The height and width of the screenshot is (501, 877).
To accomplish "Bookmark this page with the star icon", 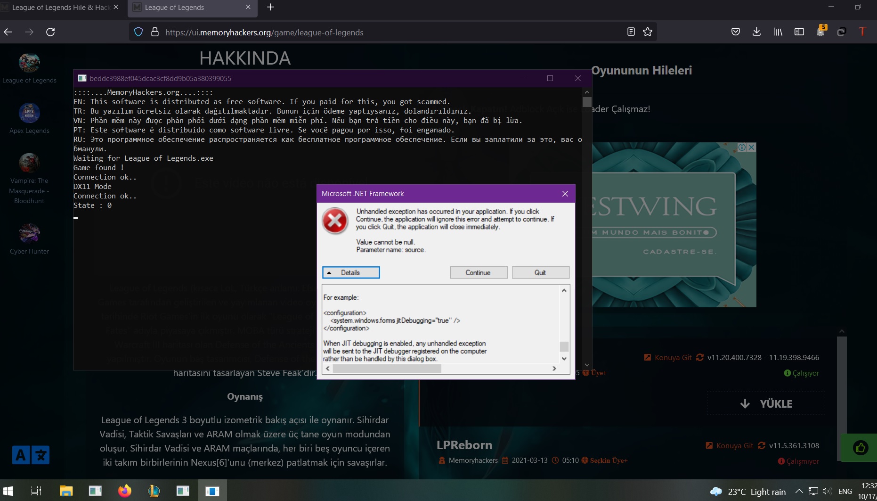I will tap(648, 32).
